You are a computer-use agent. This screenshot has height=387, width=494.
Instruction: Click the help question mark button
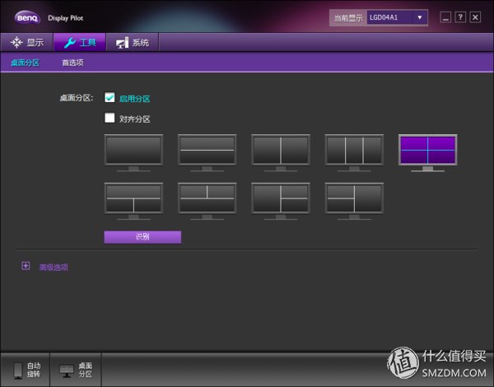[x=460, y=17]
